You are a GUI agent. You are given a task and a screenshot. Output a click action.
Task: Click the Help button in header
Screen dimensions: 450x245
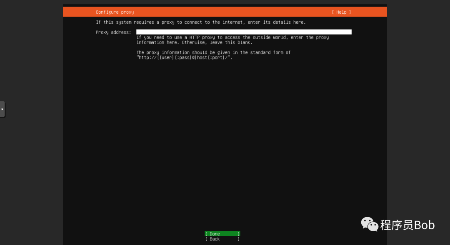341,12
